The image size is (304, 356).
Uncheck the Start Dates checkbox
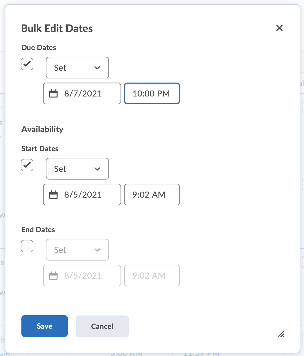pyautogui.click(x=27, y=165)
